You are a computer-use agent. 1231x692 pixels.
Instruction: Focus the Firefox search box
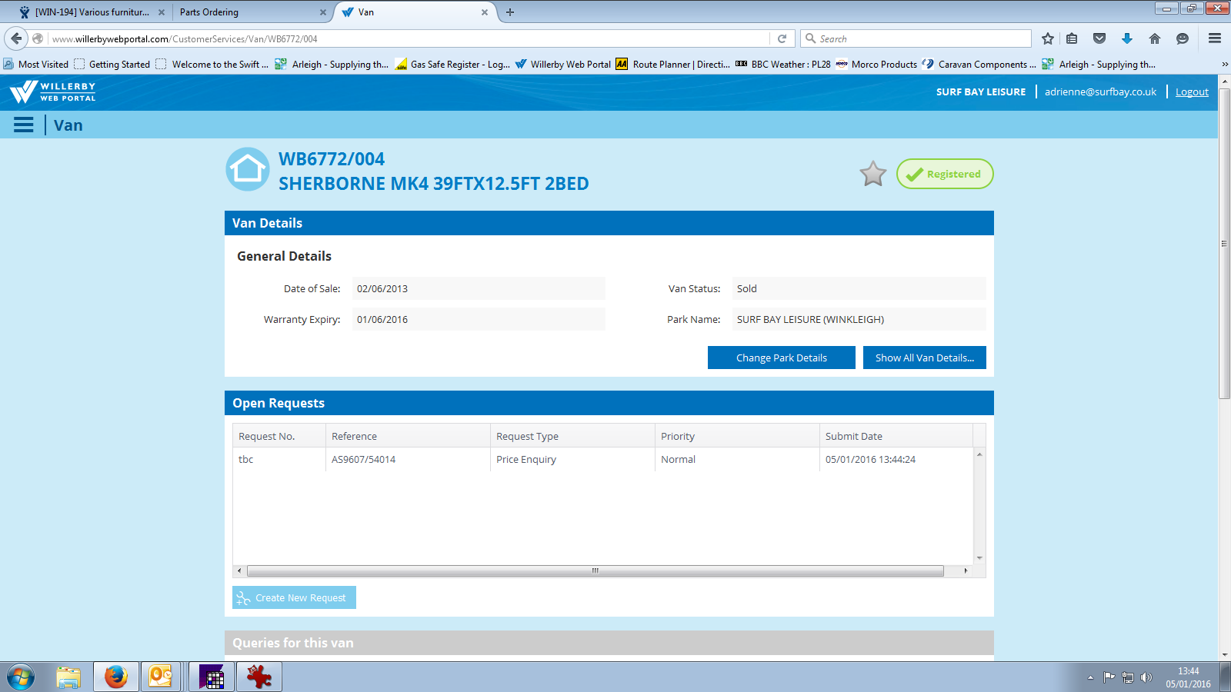916,38
